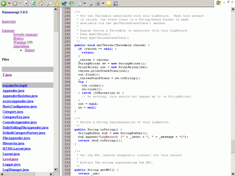
Task: Open the Summary link
Action: 8,31
